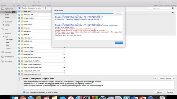Expand the TAGS sidebar section
This screenshot has height=99, width=177.
pos(6,29)
